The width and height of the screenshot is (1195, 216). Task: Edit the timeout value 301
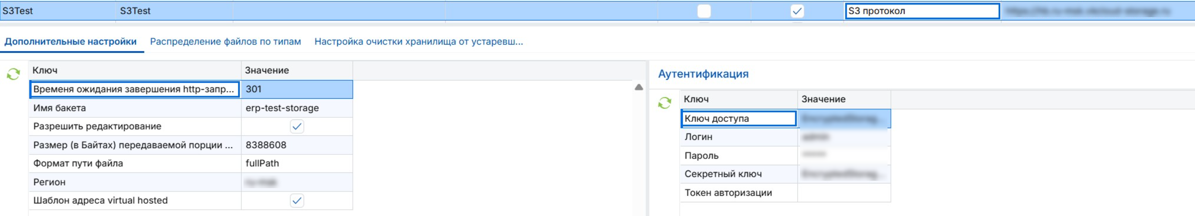point(297,89)
